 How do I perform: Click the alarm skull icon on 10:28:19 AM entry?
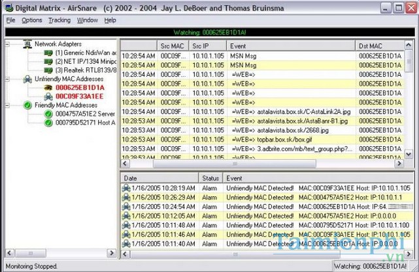(126, 189)
